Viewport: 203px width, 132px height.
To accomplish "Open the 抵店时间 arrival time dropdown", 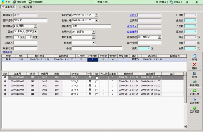I will coord(96,15).
